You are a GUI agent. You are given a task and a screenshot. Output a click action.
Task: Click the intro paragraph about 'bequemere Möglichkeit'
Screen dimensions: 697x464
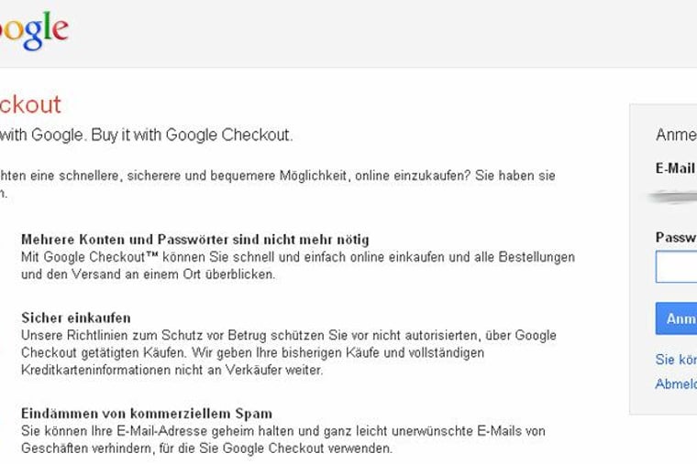275,175
